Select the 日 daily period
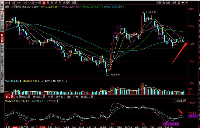The height and width of the screenshot is (128, 200). tap(43, 2)
